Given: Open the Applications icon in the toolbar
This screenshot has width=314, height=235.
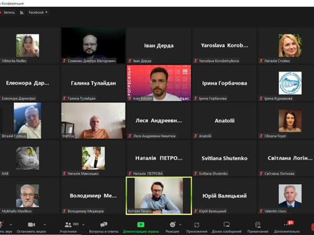Looking at the screenshot, I should point(197,225).
